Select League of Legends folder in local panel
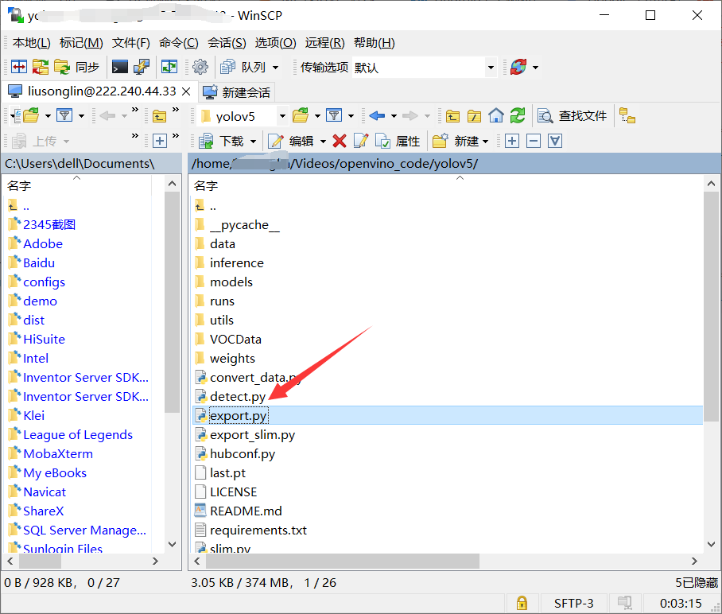This screenshot has width=722, height=614. pyautogui.click(x=77, y=435)
